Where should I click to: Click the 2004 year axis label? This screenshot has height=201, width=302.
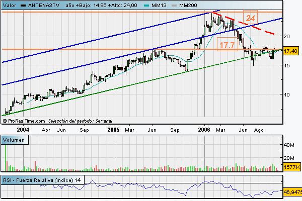coord(23,130)
